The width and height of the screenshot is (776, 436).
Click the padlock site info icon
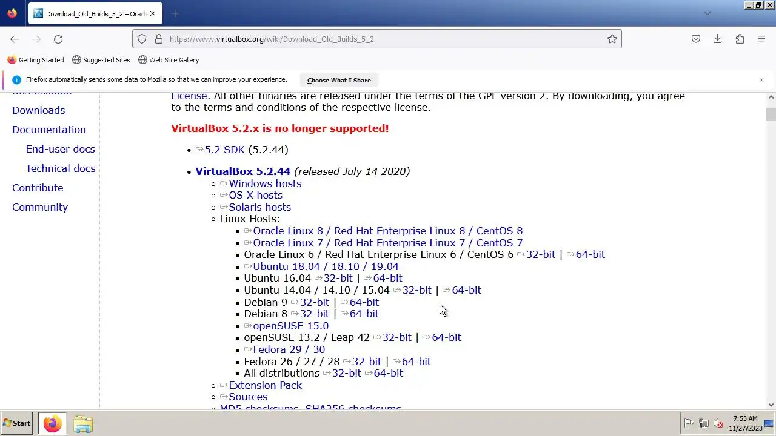point(159,39)
